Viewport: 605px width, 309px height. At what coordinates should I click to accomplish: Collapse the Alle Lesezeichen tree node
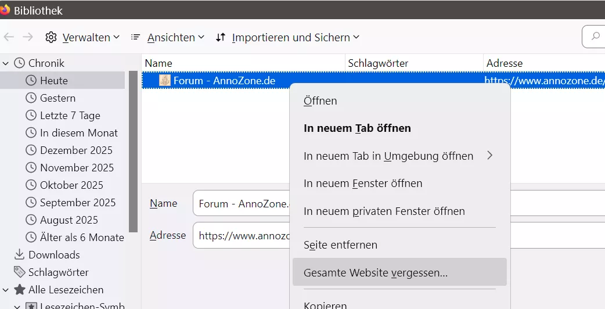pyautogui.click(x=6, y=289)
